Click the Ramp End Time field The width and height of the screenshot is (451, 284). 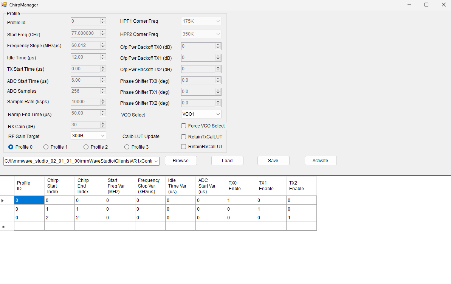click(88, 113)
